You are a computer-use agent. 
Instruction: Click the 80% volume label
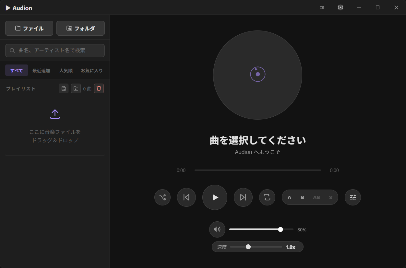coord(302,230)
